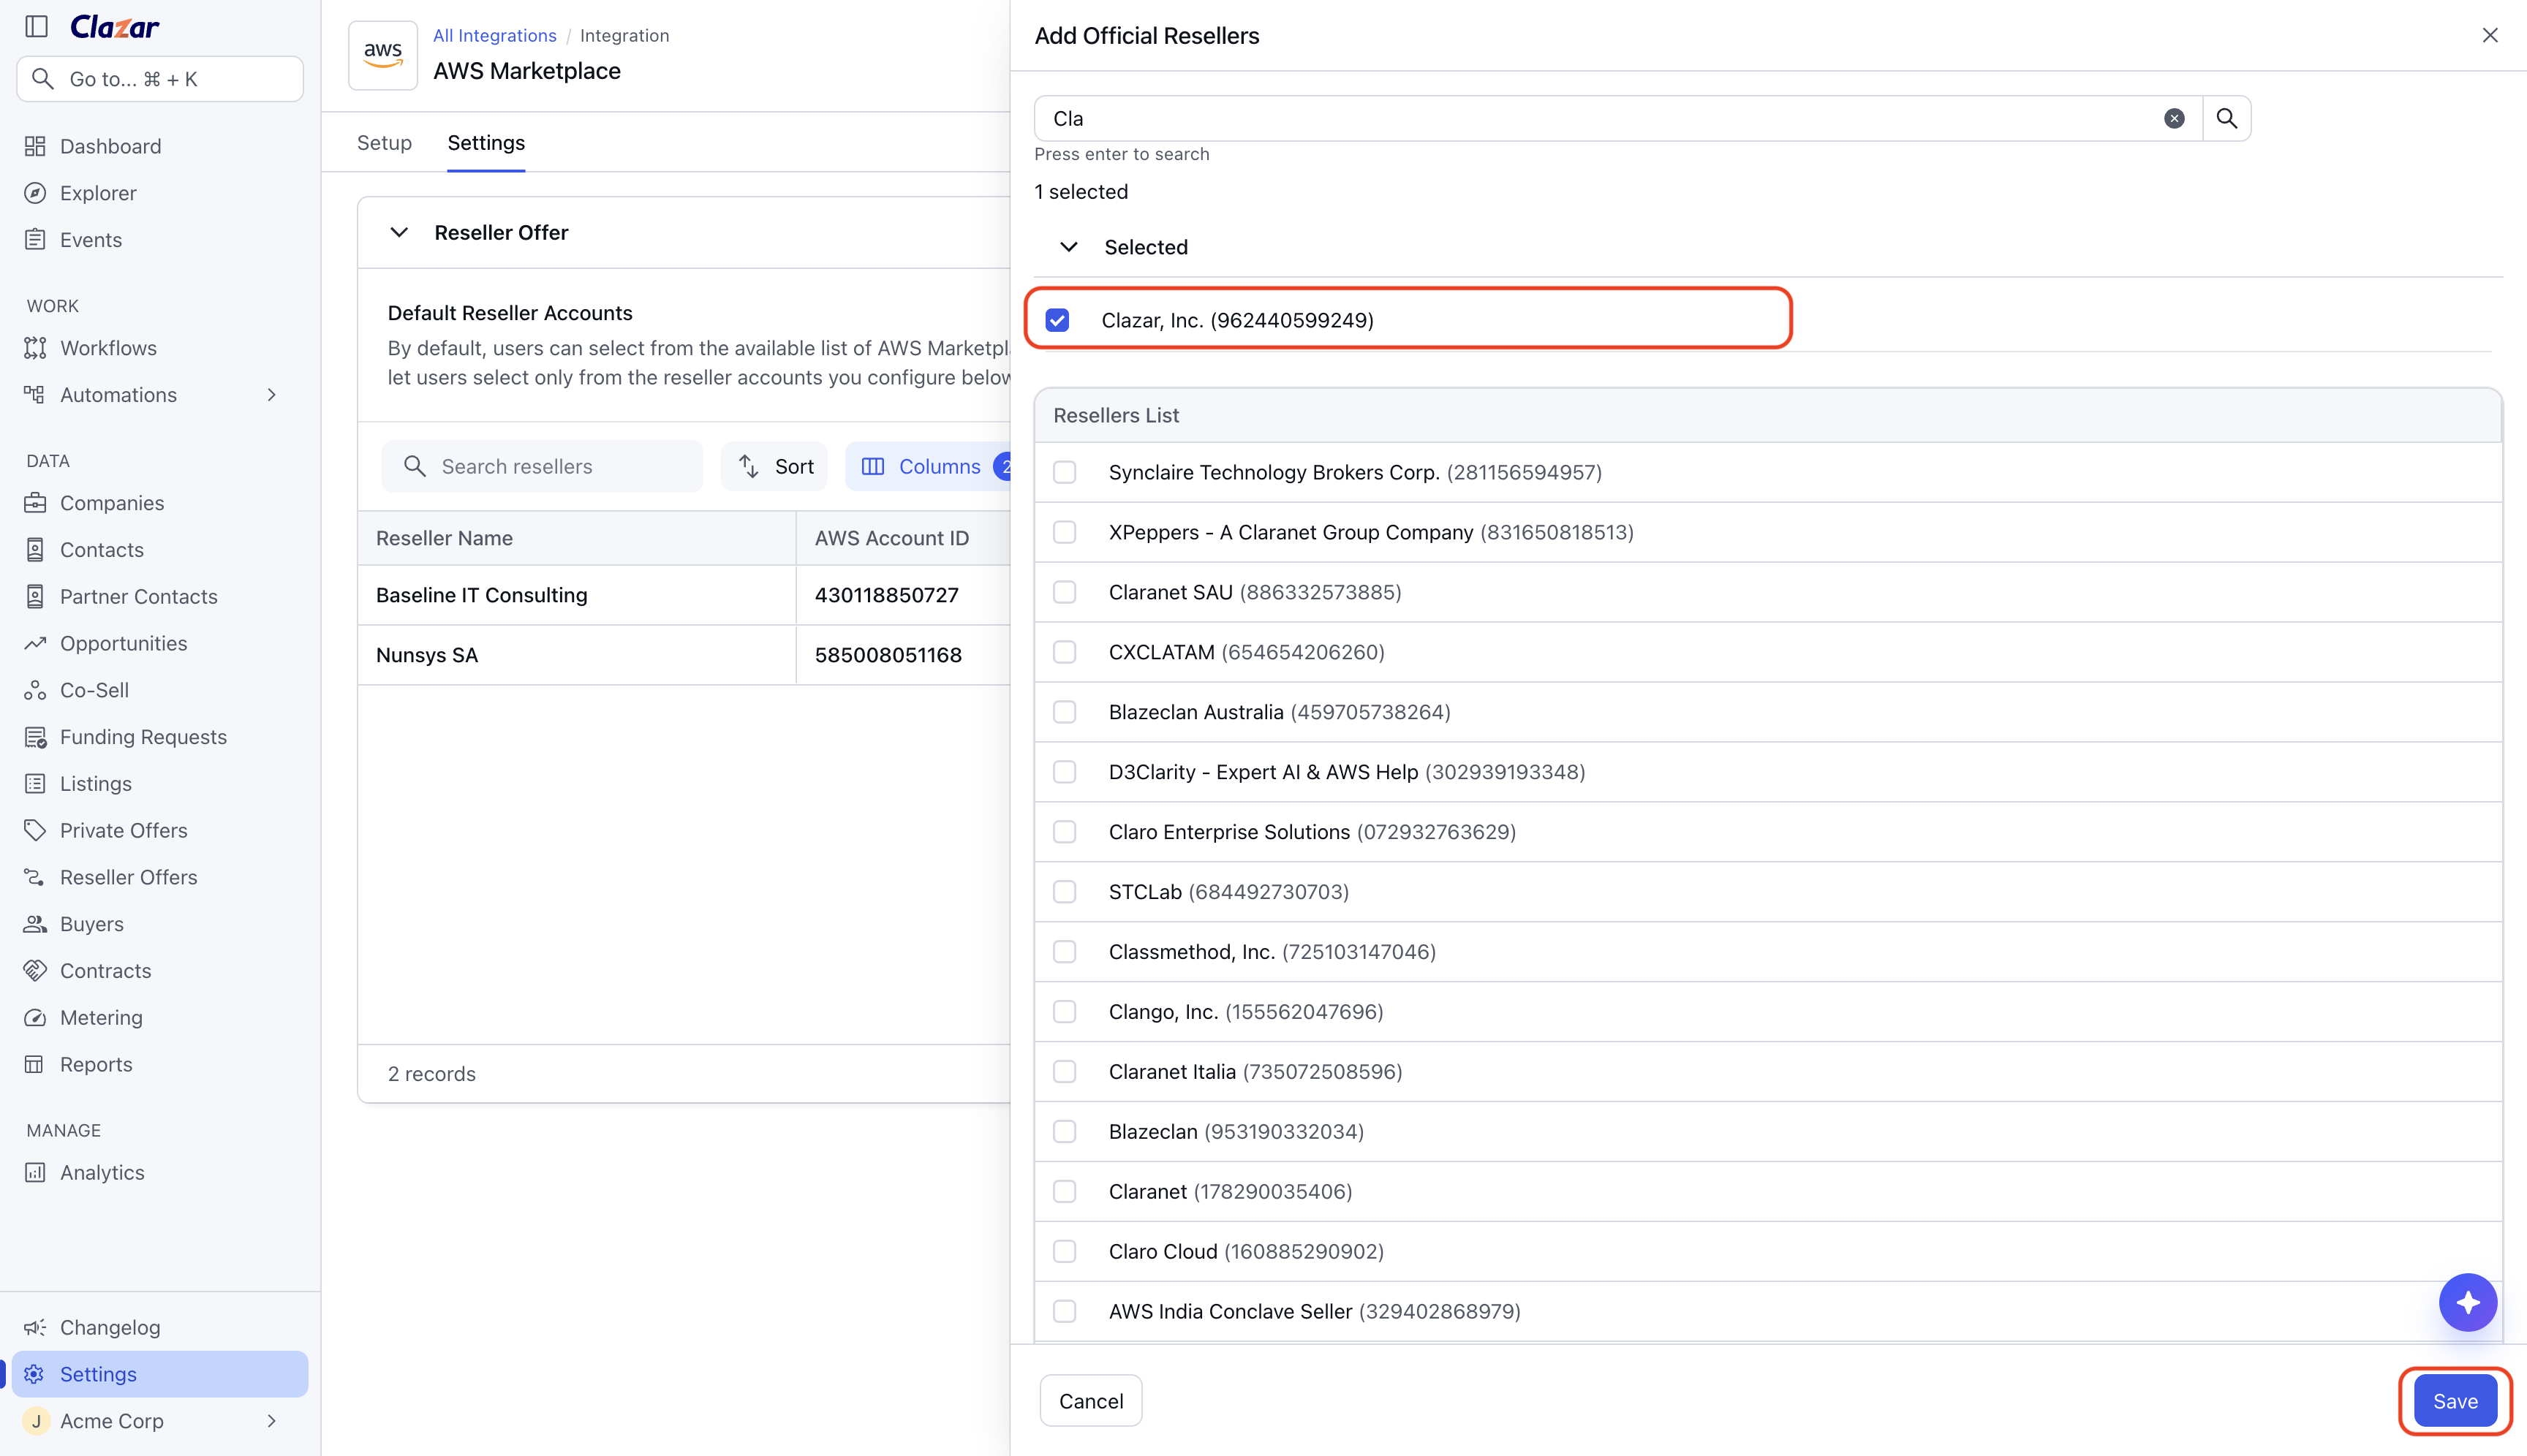Open Co-Sell in the sidebar
Screen dimensions: 2527x1456
click(94, 690)
